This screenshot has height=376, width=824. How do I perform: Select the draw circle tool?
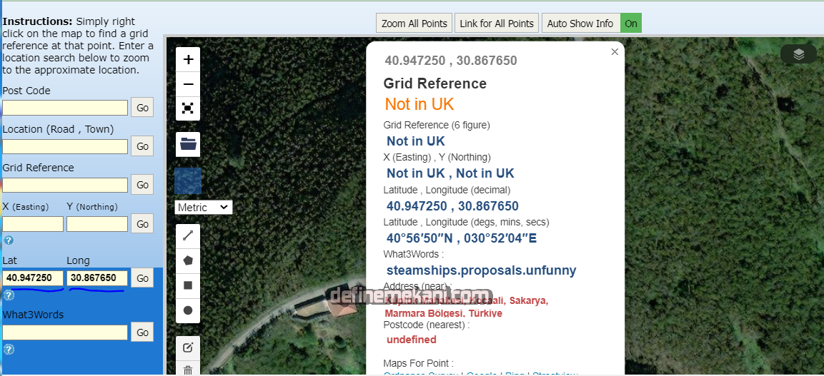click(188, 310)
